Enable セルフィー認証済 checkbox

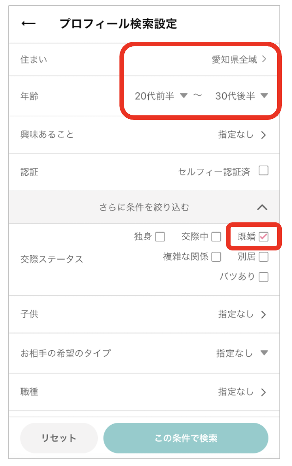click(264, 171)
